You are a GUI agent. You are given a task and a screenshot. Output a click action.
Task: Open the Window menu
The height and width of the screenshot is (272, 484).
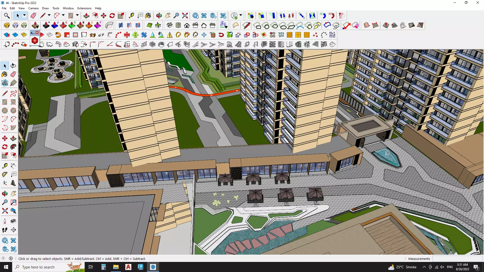coord(68,8)
